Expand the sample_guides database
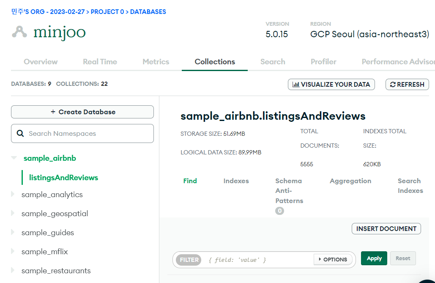Image resolution: width=435 pixels, height=283 pixels. tap(13, 232)
